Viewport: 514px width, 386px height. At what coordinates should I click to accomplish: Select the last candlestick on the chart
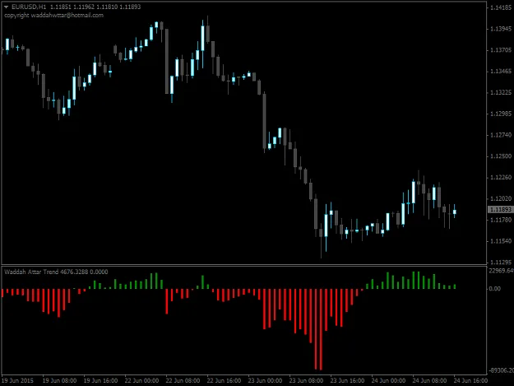tap(455, 211)
